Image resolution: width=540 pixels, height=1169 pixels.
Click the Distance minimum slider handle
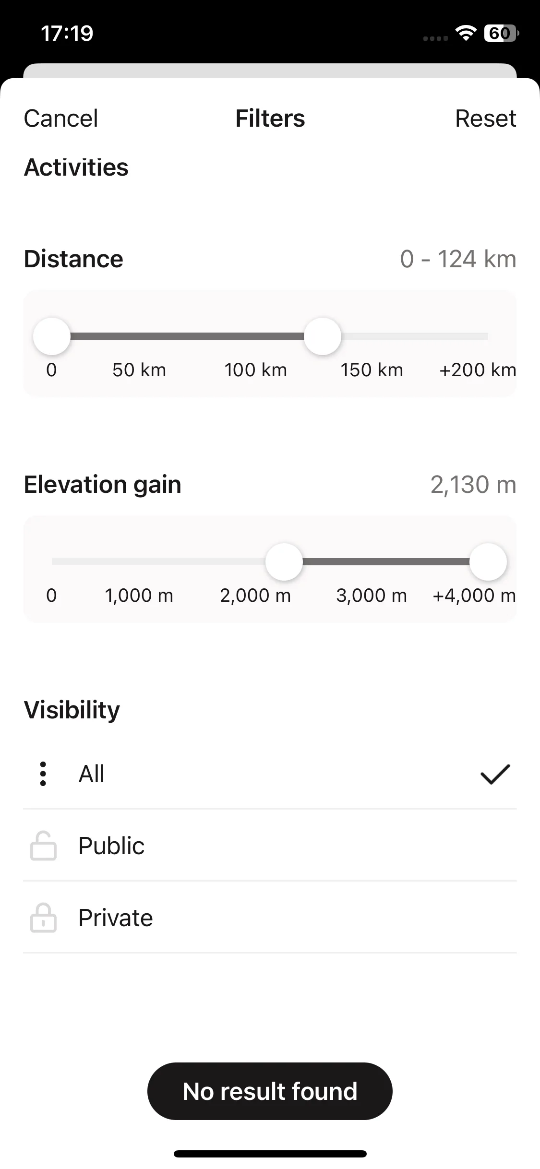click(52, 336)
